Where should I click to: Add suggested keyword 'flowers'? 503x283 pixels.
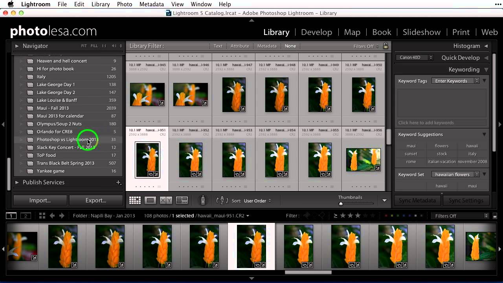[x=442, y=146]
